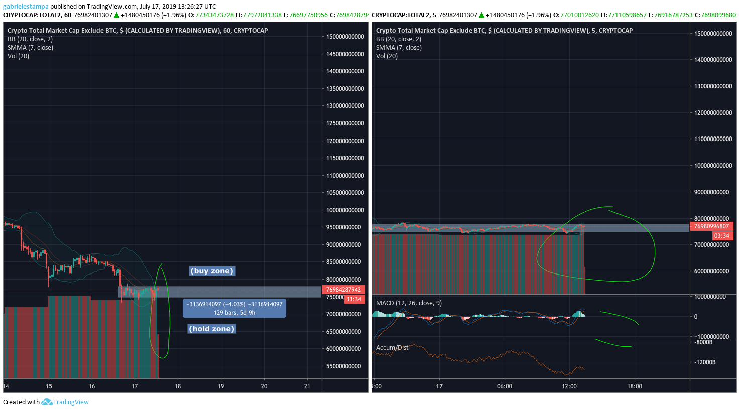Click date 15 on left chart time axis
The width and height of the screenshot is (740, 411).
tap(49, 386)
